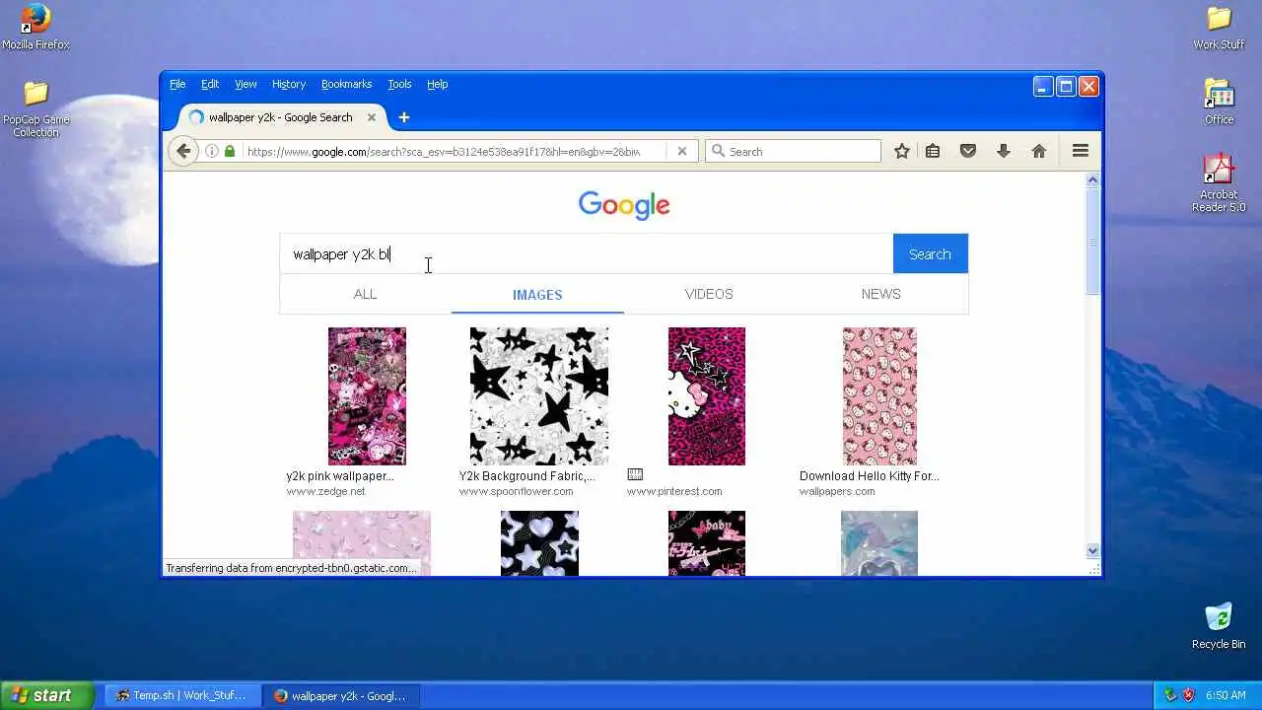Switch to VIDEOS results tab
The height and width of the screenshot is (710, 1262).
point(709,294)
